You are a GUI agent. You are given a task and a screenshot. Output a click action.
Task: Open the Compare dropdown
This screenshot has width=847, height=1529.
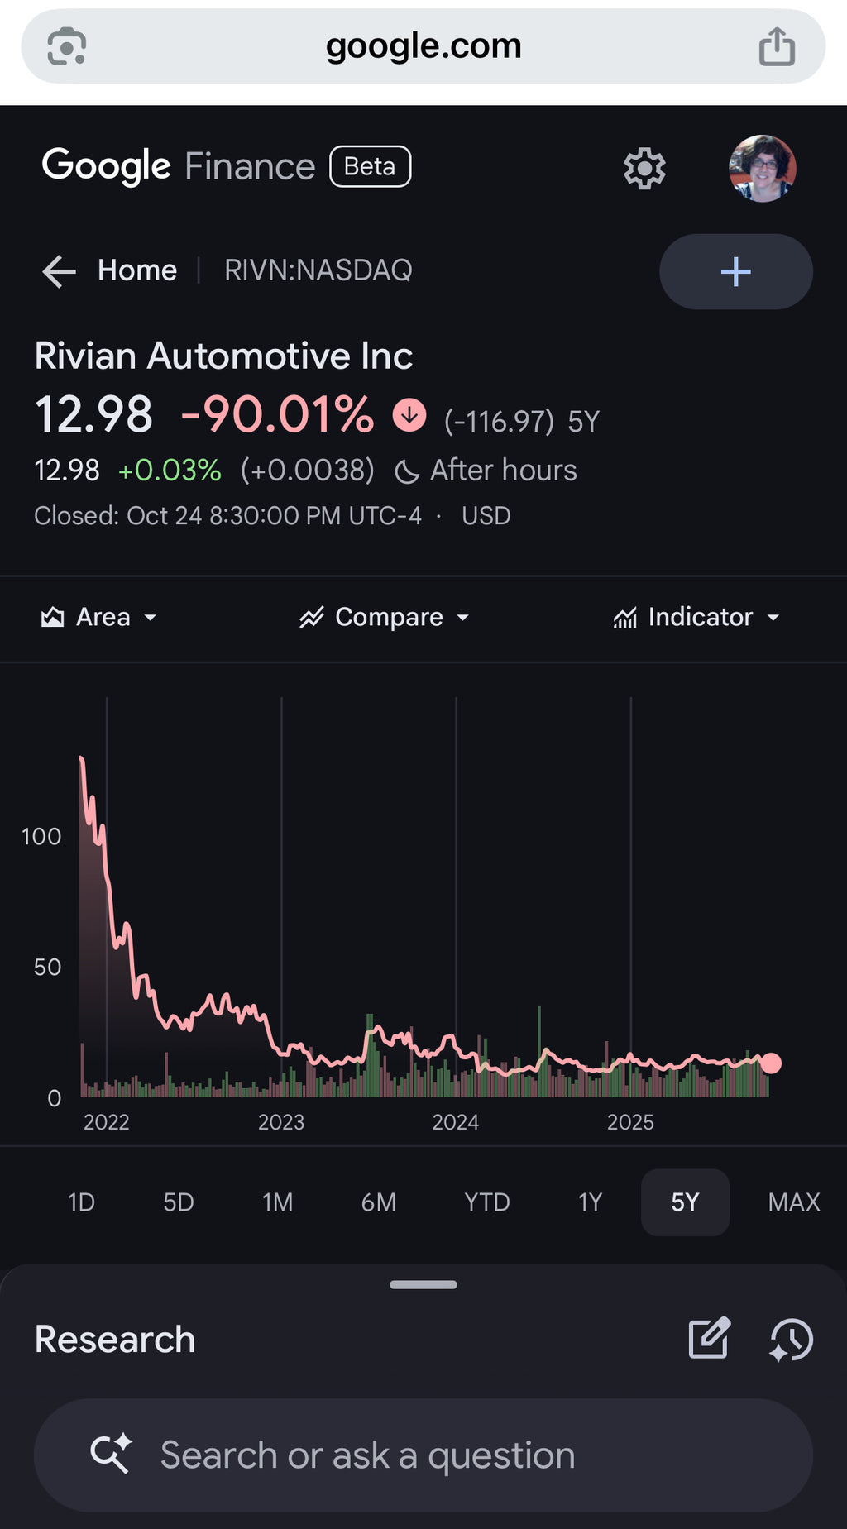pos(385,618)
